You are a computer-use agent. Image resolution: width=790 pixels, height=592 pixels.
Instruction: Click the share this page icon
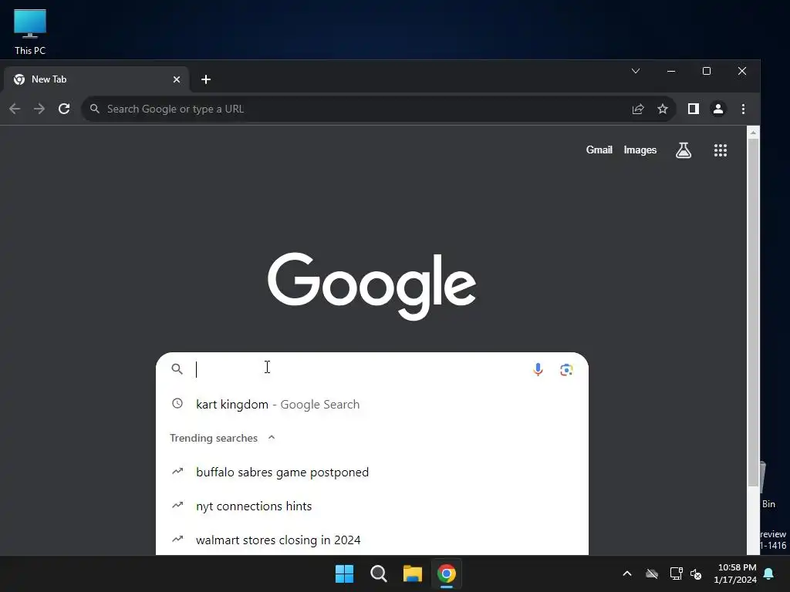pos(638,109)
